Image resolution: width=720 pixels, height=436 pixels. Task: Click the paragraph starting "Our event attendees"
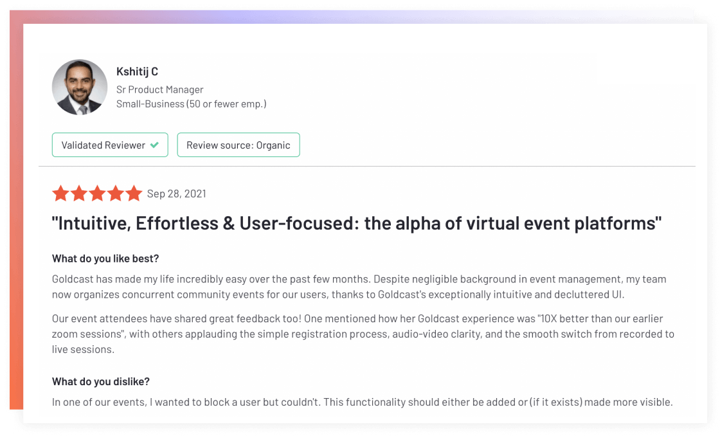click(363, 334)
